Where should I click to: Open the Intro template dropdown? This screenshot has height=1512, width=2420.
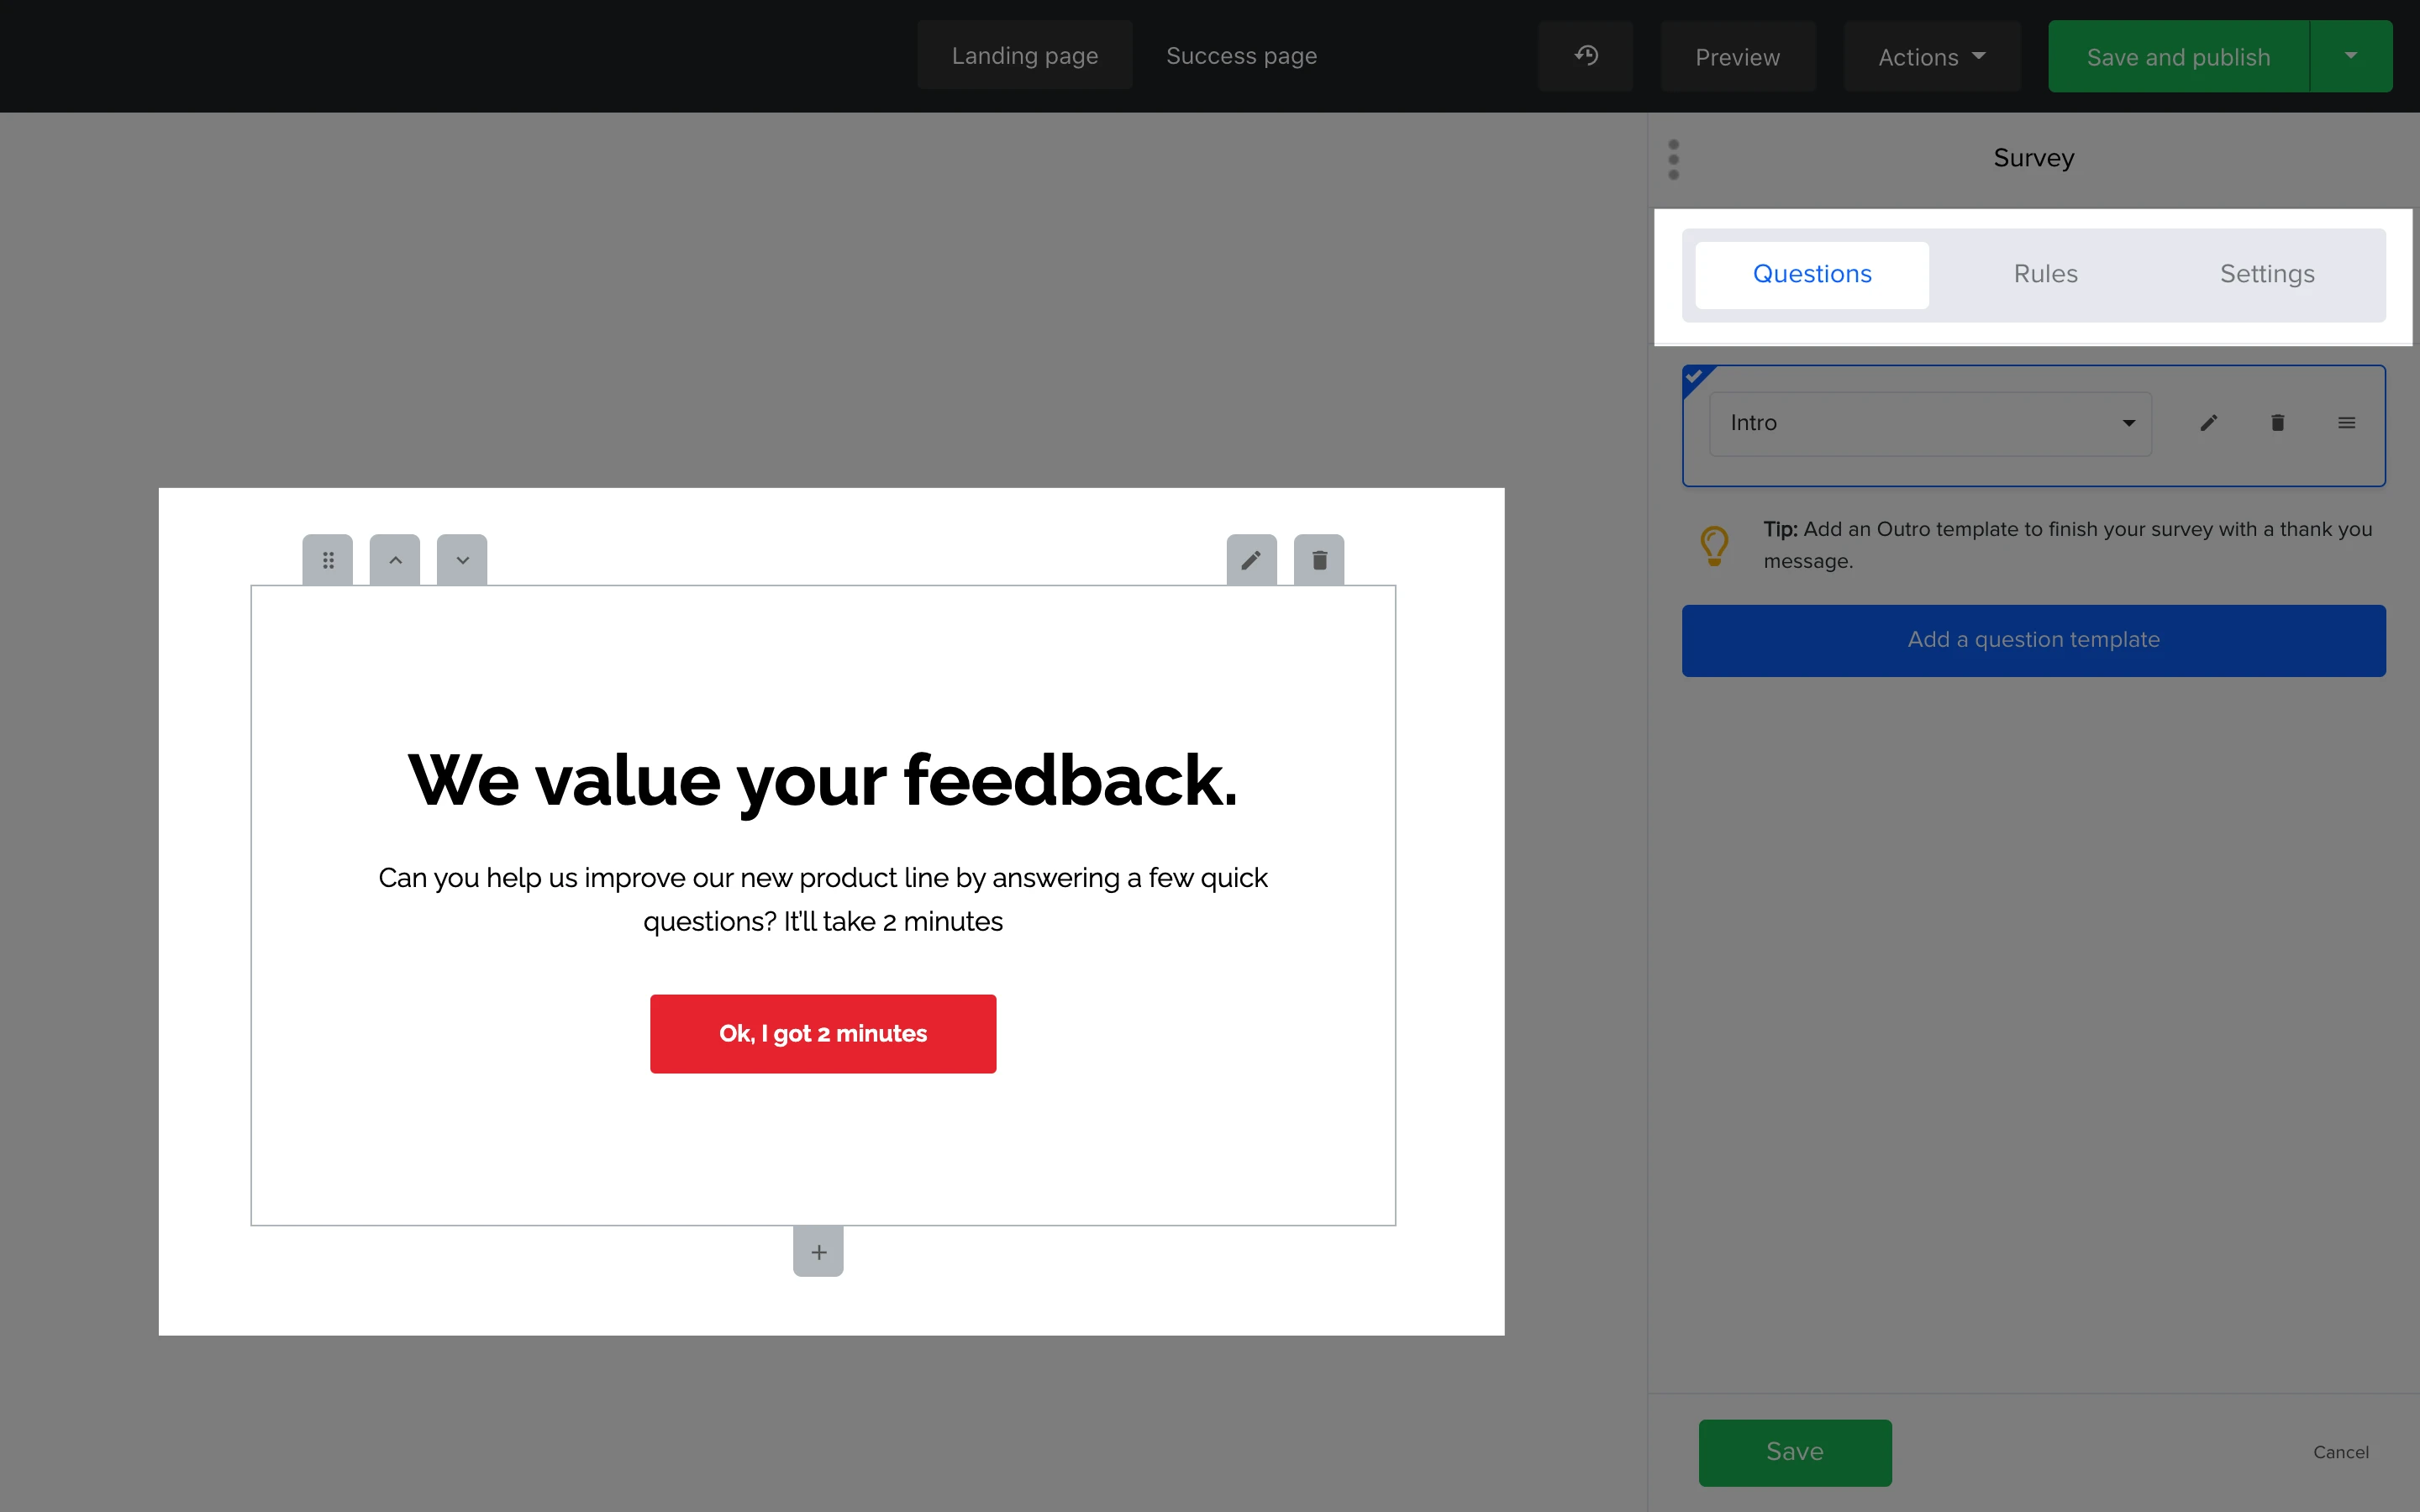[x=1930, y=424]
